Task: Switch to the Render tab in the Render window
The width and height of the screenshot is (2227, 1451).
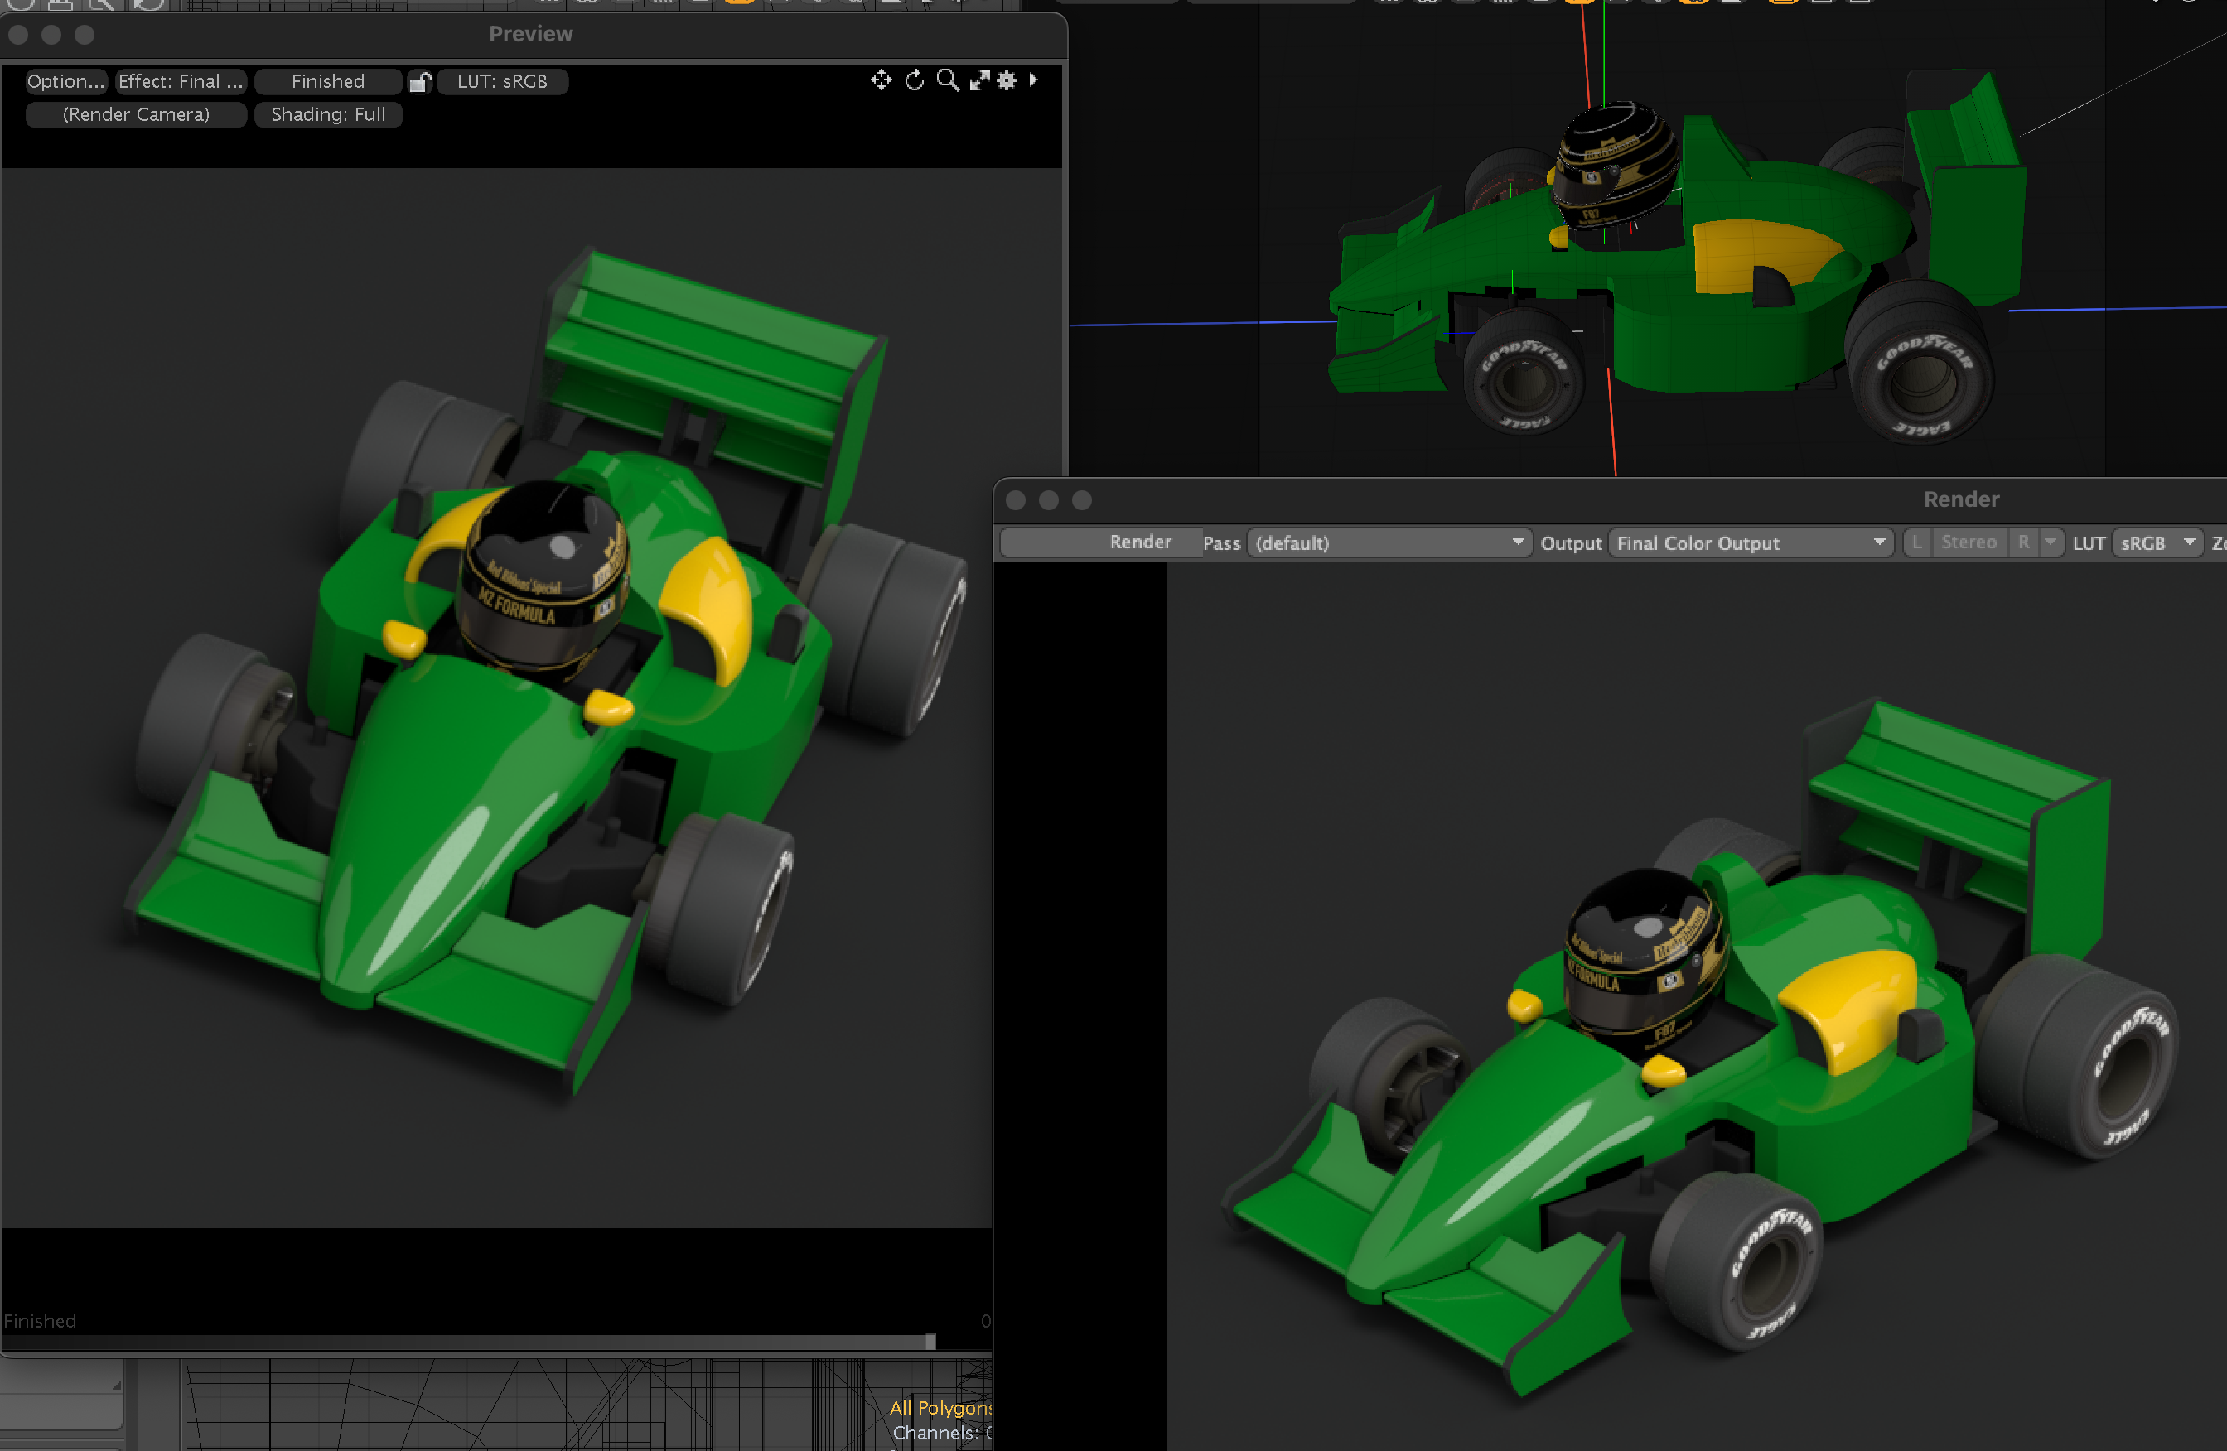Action: tap(1141, 542)
